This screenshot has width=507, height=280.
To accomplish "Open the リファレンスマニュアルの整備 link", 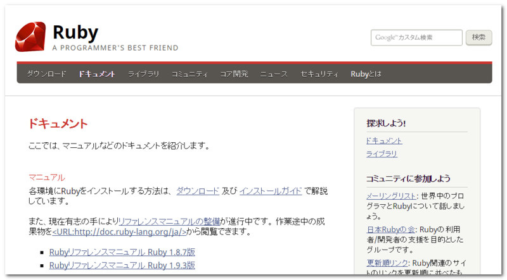I will click(x=169, y=221).
